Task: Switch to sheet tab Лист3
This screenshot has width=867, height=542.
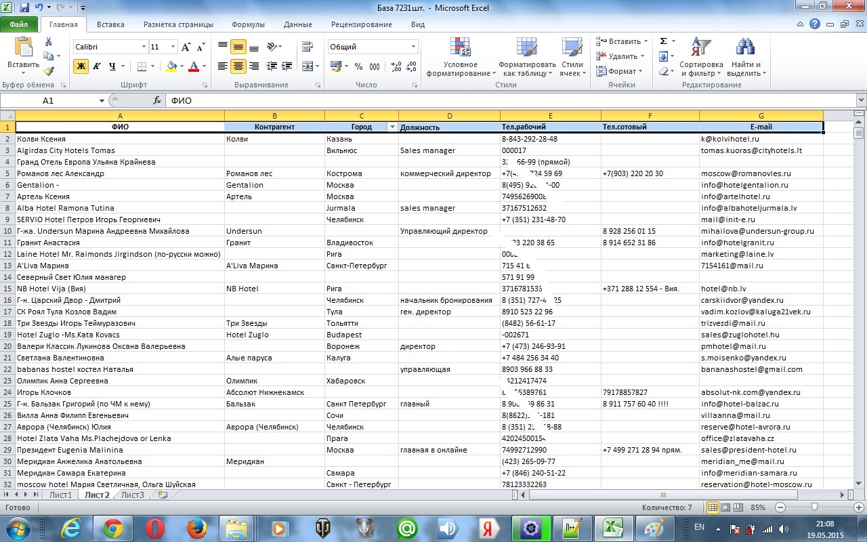Action: 133,495
